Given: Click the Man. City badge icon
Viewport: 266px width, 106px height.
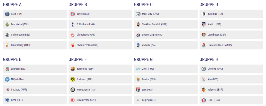Looking at the screenshot, I should tap(138, 14).
